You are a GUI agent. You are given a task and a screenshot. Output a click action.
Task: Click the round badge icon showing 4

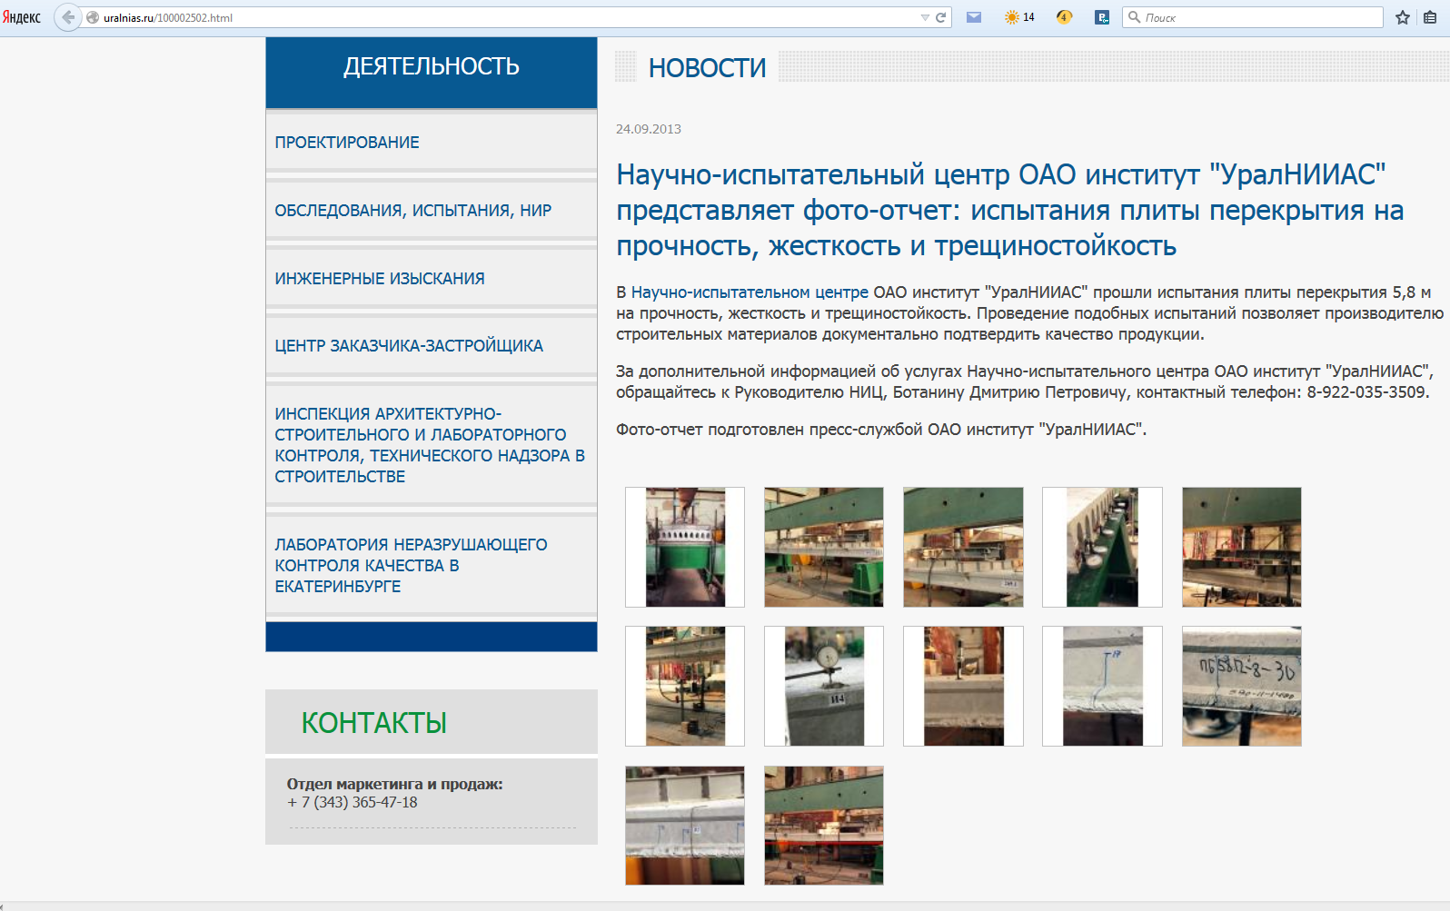(1064, 17)
